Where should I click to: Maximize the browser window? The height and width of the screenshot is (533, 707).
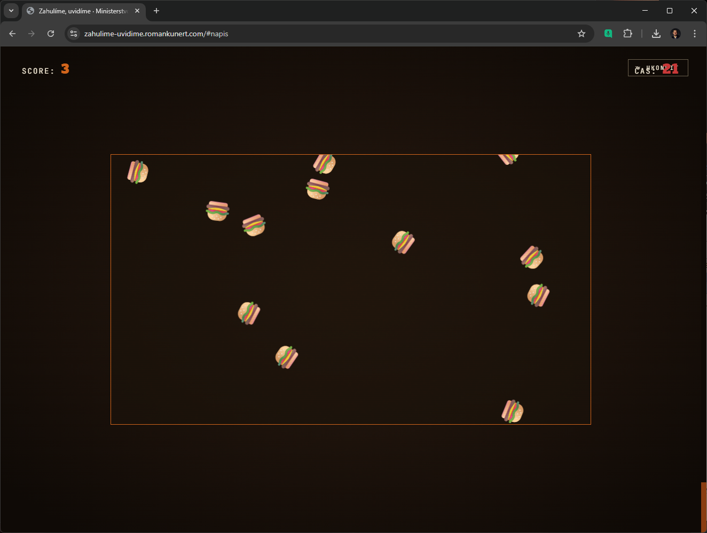tap(670, 11)
